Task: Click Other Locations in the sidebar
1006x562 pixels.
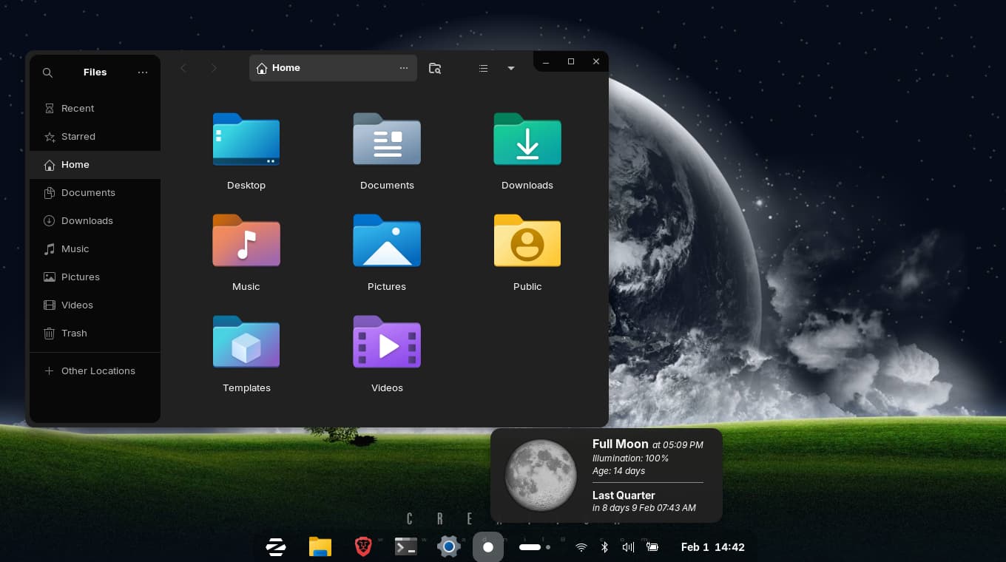Action: point(98,370)
